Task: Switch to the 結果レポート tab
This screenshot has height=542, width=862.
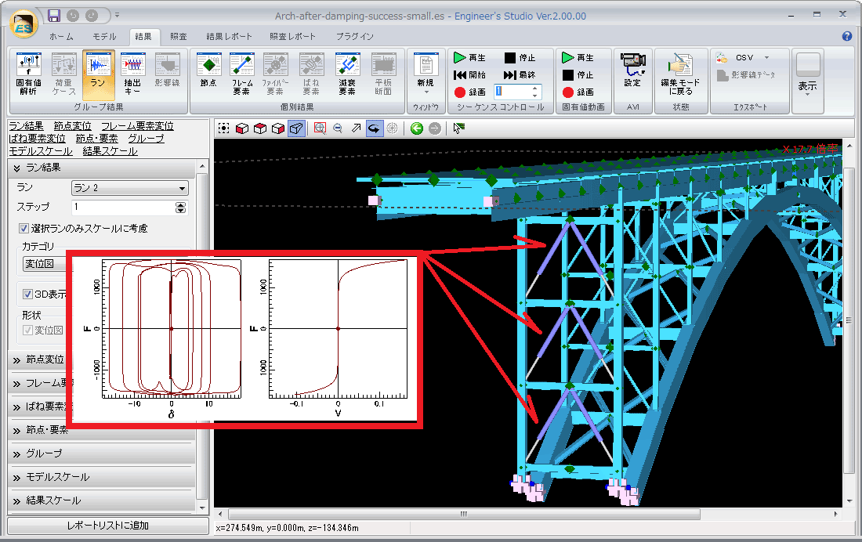Action: tap(230, 36)
